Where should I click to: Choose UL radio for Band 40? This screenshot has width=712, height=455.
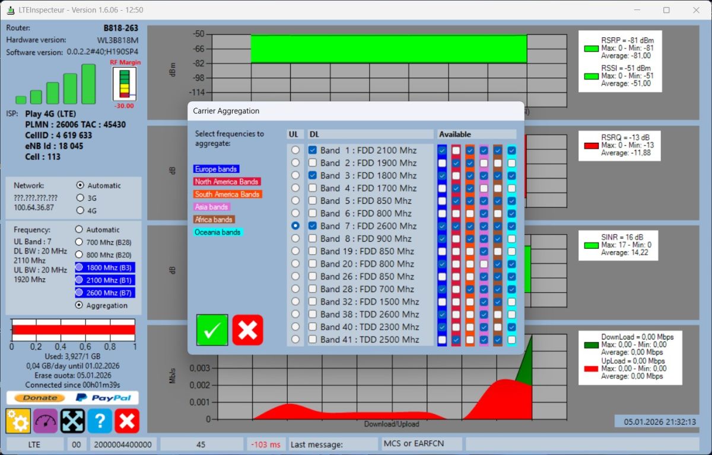295,327
